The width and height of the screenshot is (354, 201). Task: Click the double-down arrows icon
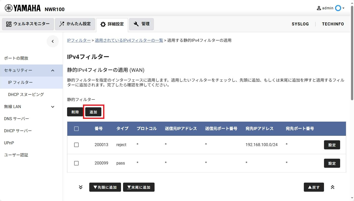tap(81, 187)
